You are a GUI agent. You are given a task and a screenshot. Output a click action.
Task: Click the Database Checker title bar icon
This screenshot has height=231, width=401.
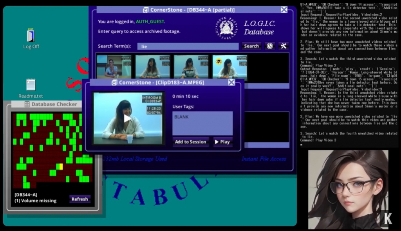pos(27,104)
